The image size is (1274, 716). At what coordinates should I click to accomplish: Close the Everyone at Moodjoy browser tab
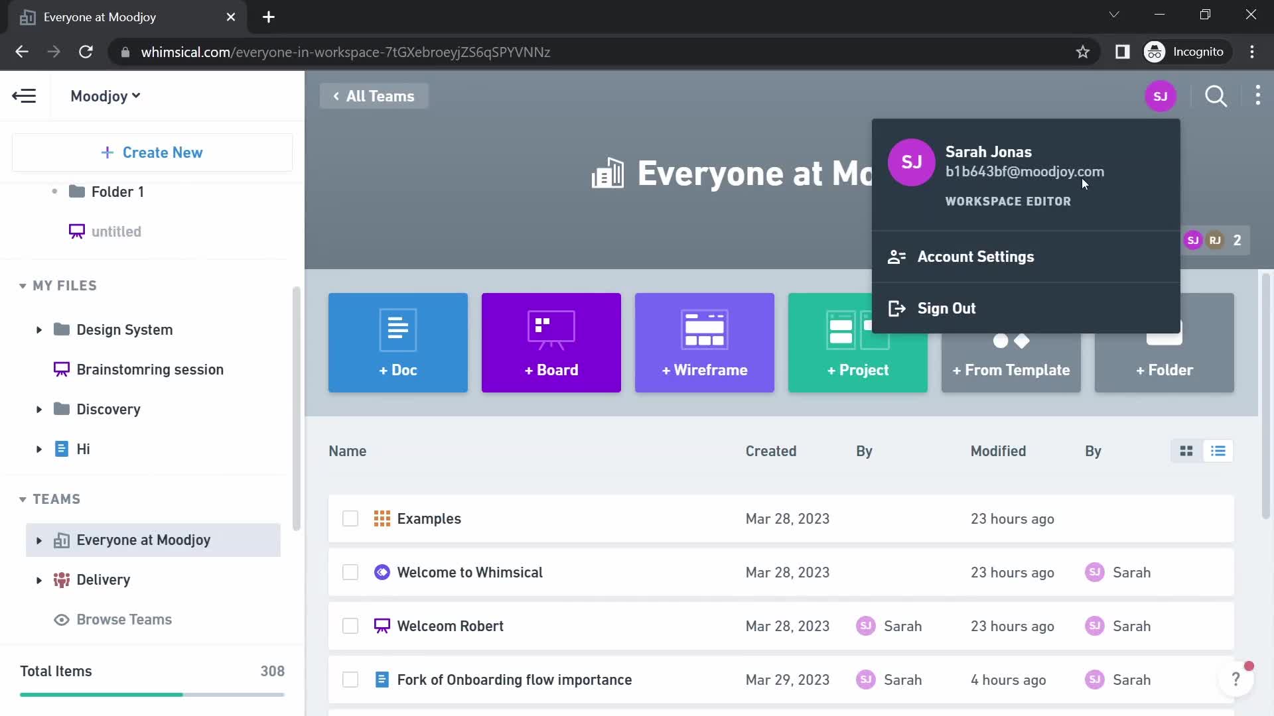coord(230,17)
